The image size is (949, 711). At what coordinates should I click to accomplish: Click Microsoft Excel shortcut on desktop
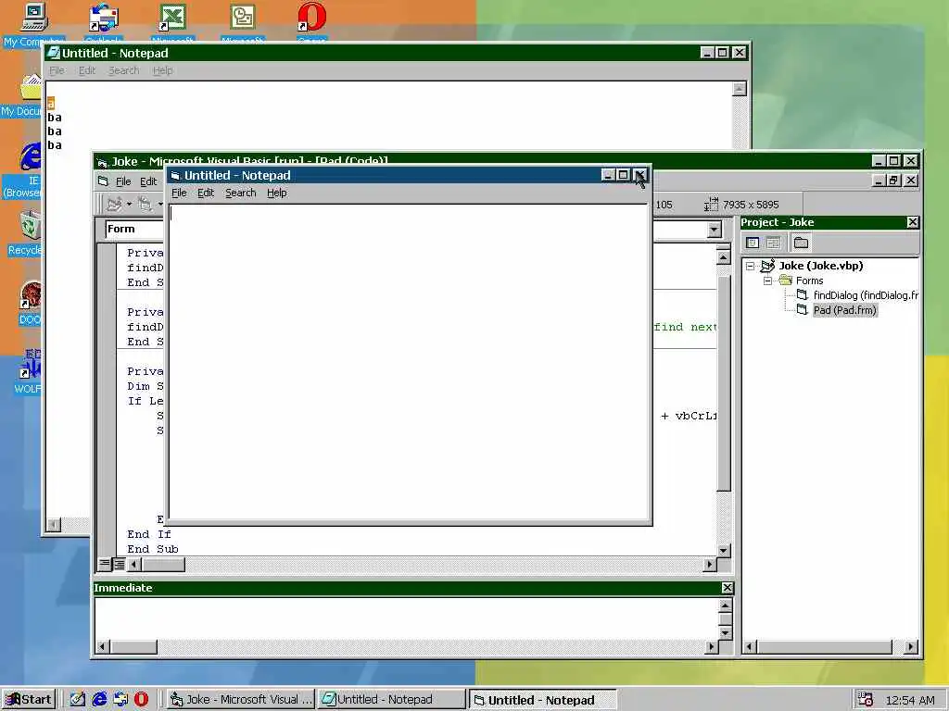(x=172, y=17)
